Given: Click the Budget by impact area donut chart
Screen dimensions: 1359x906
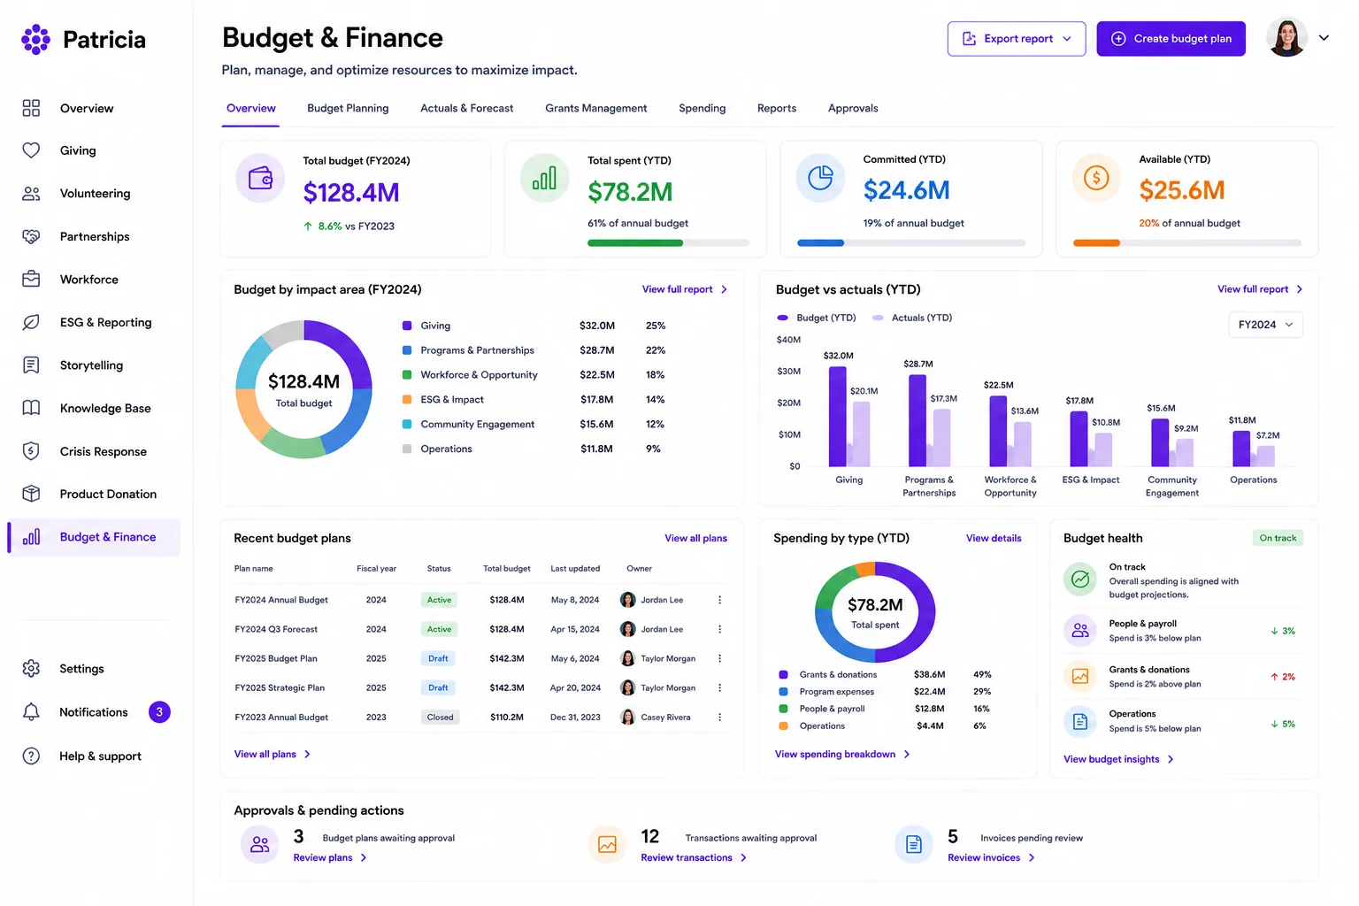Looking at the screenshot, I should 303,389.
